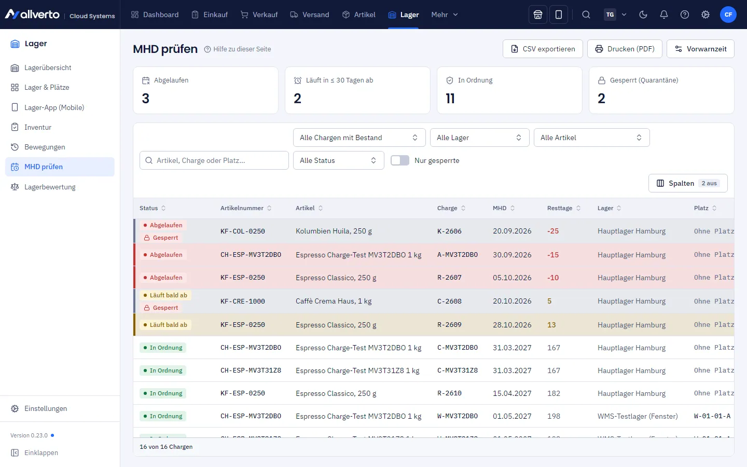
Task: Open Inventur in sidebar
Action: click(x=60, y=127)
